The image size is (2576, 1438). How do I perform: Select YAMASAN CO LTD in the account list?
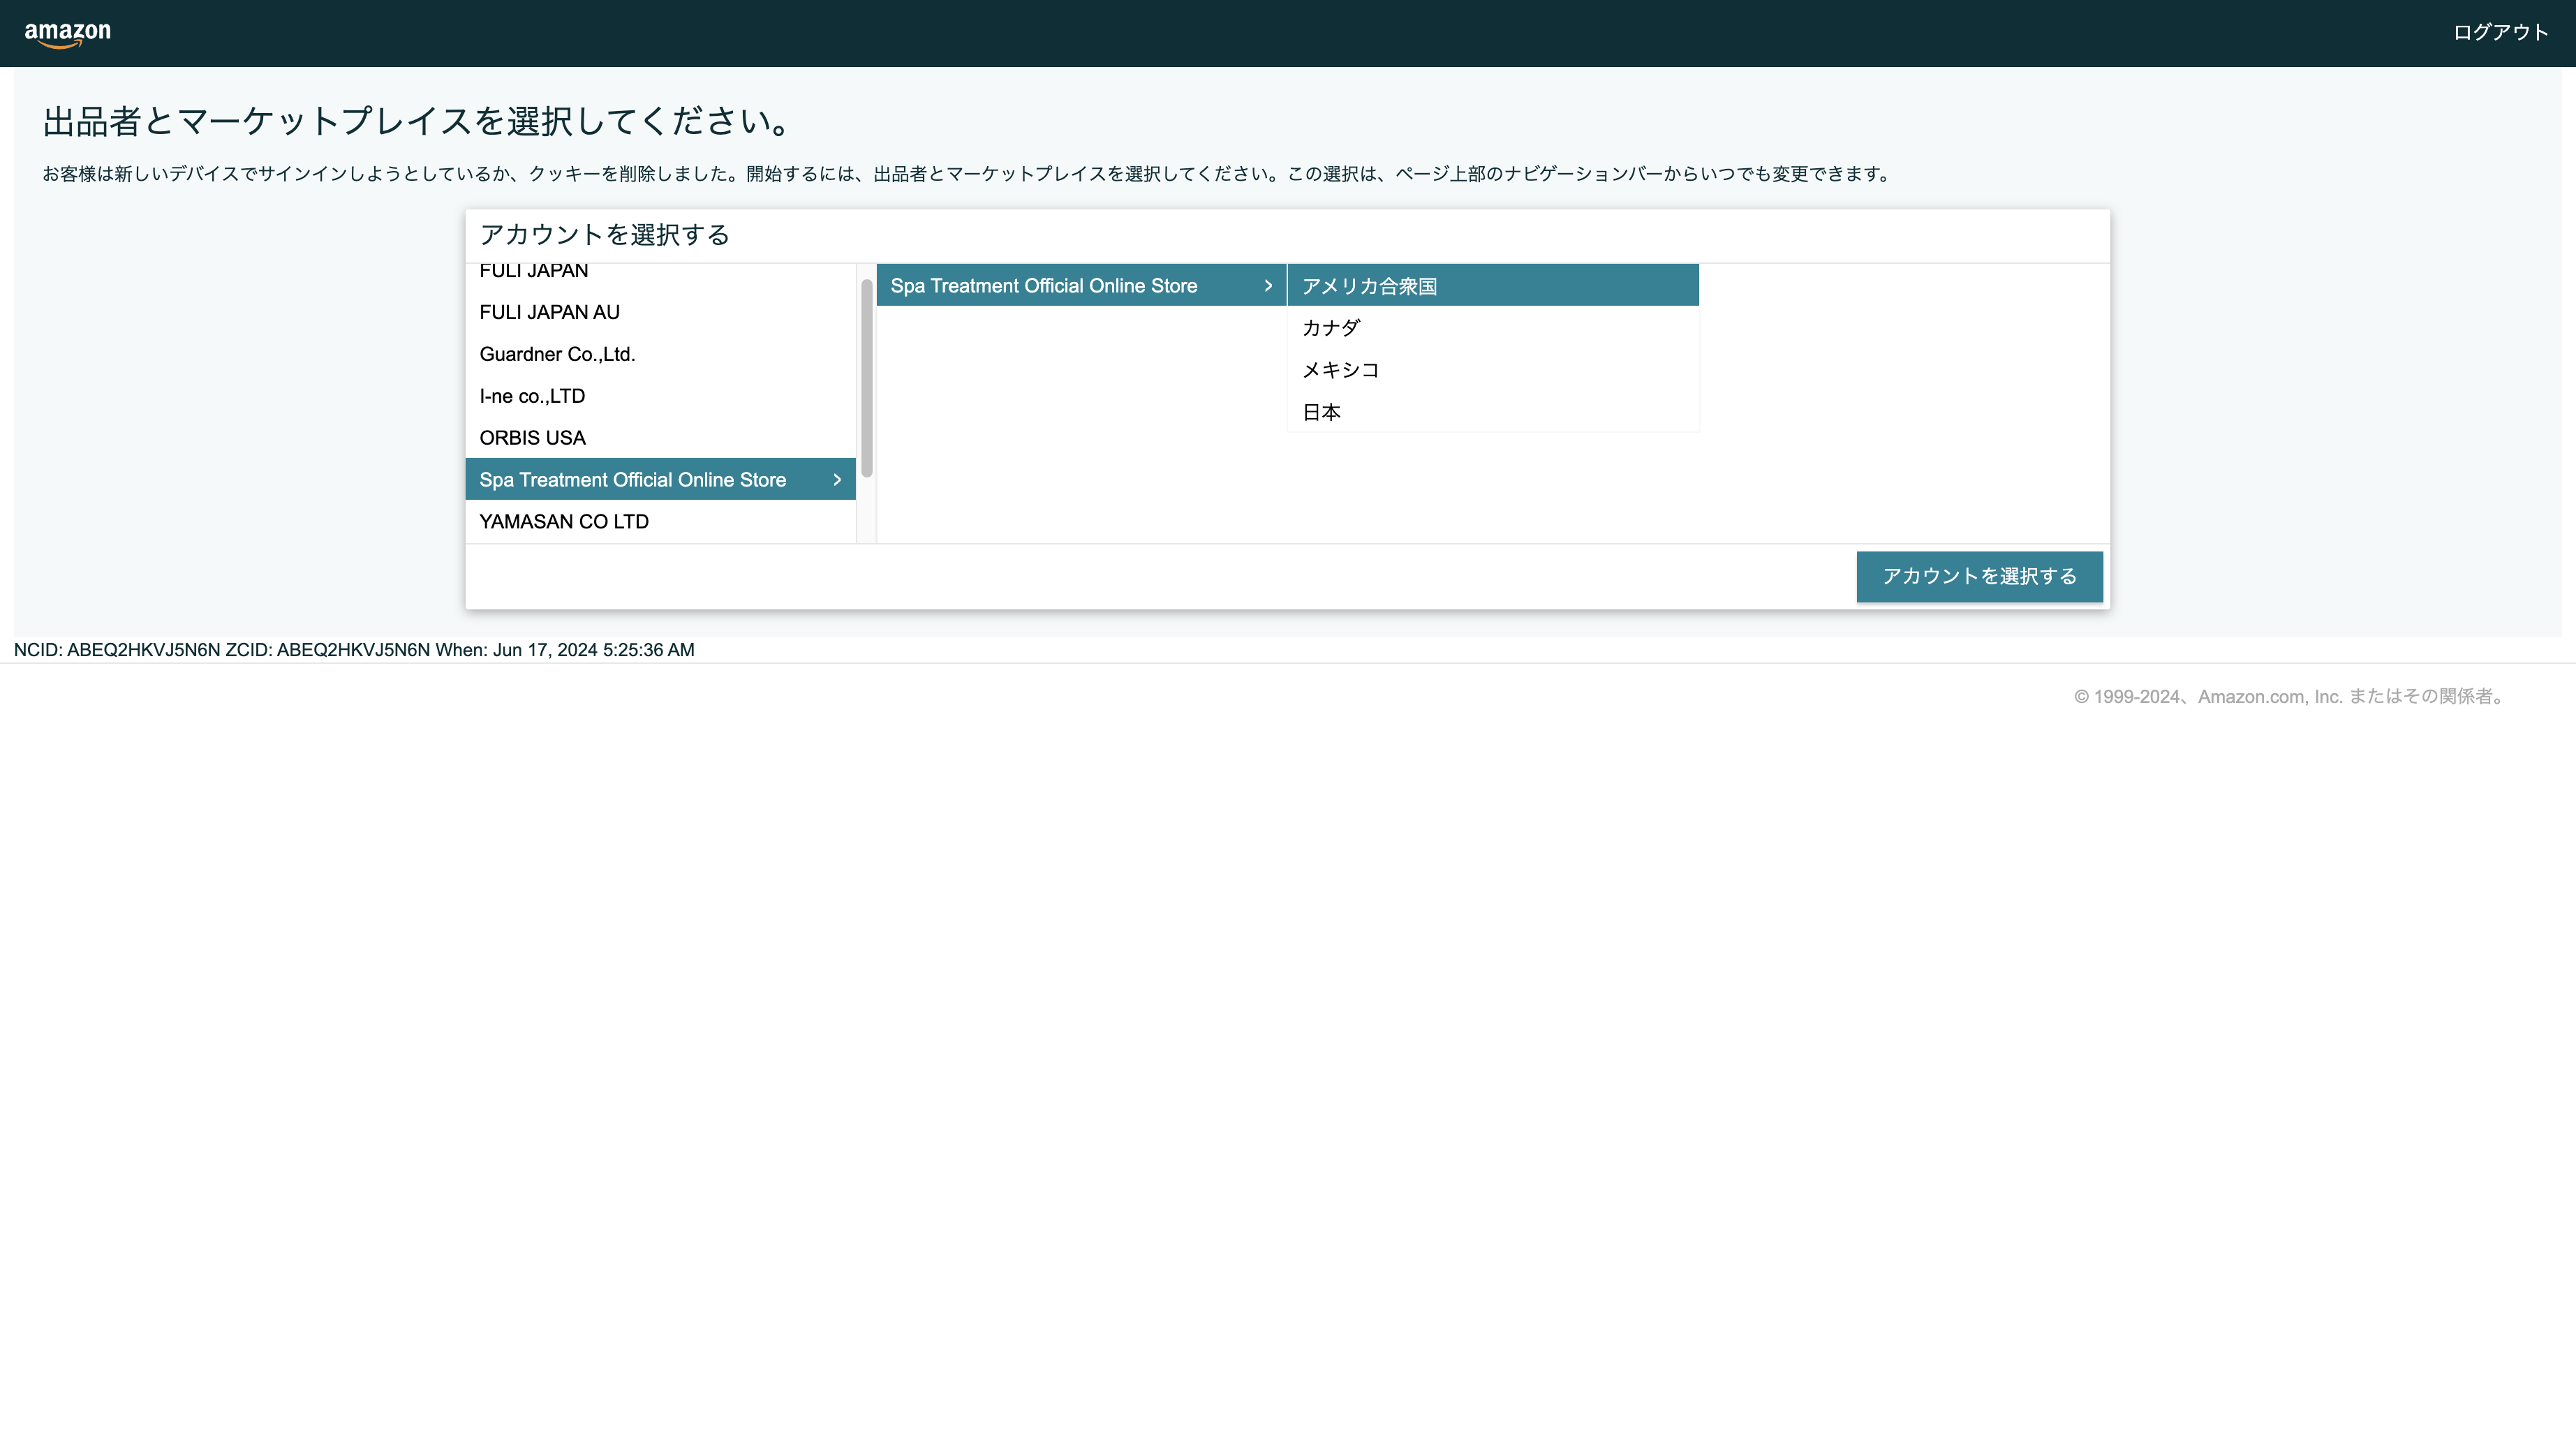tap(660, 521)
